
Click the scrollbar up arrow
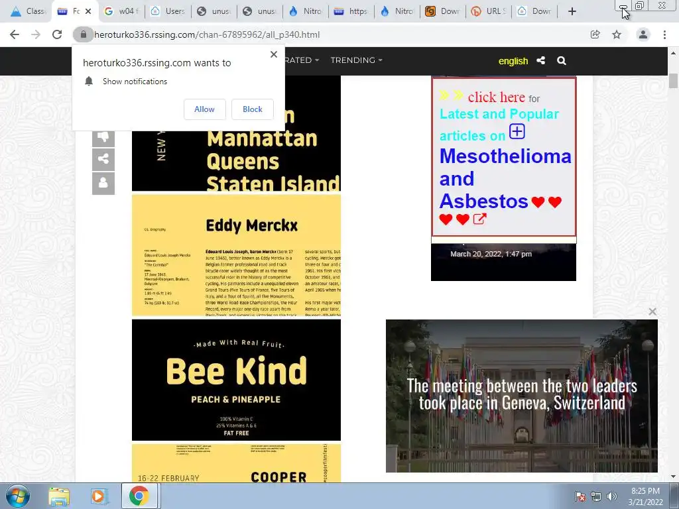click(674, 53)
